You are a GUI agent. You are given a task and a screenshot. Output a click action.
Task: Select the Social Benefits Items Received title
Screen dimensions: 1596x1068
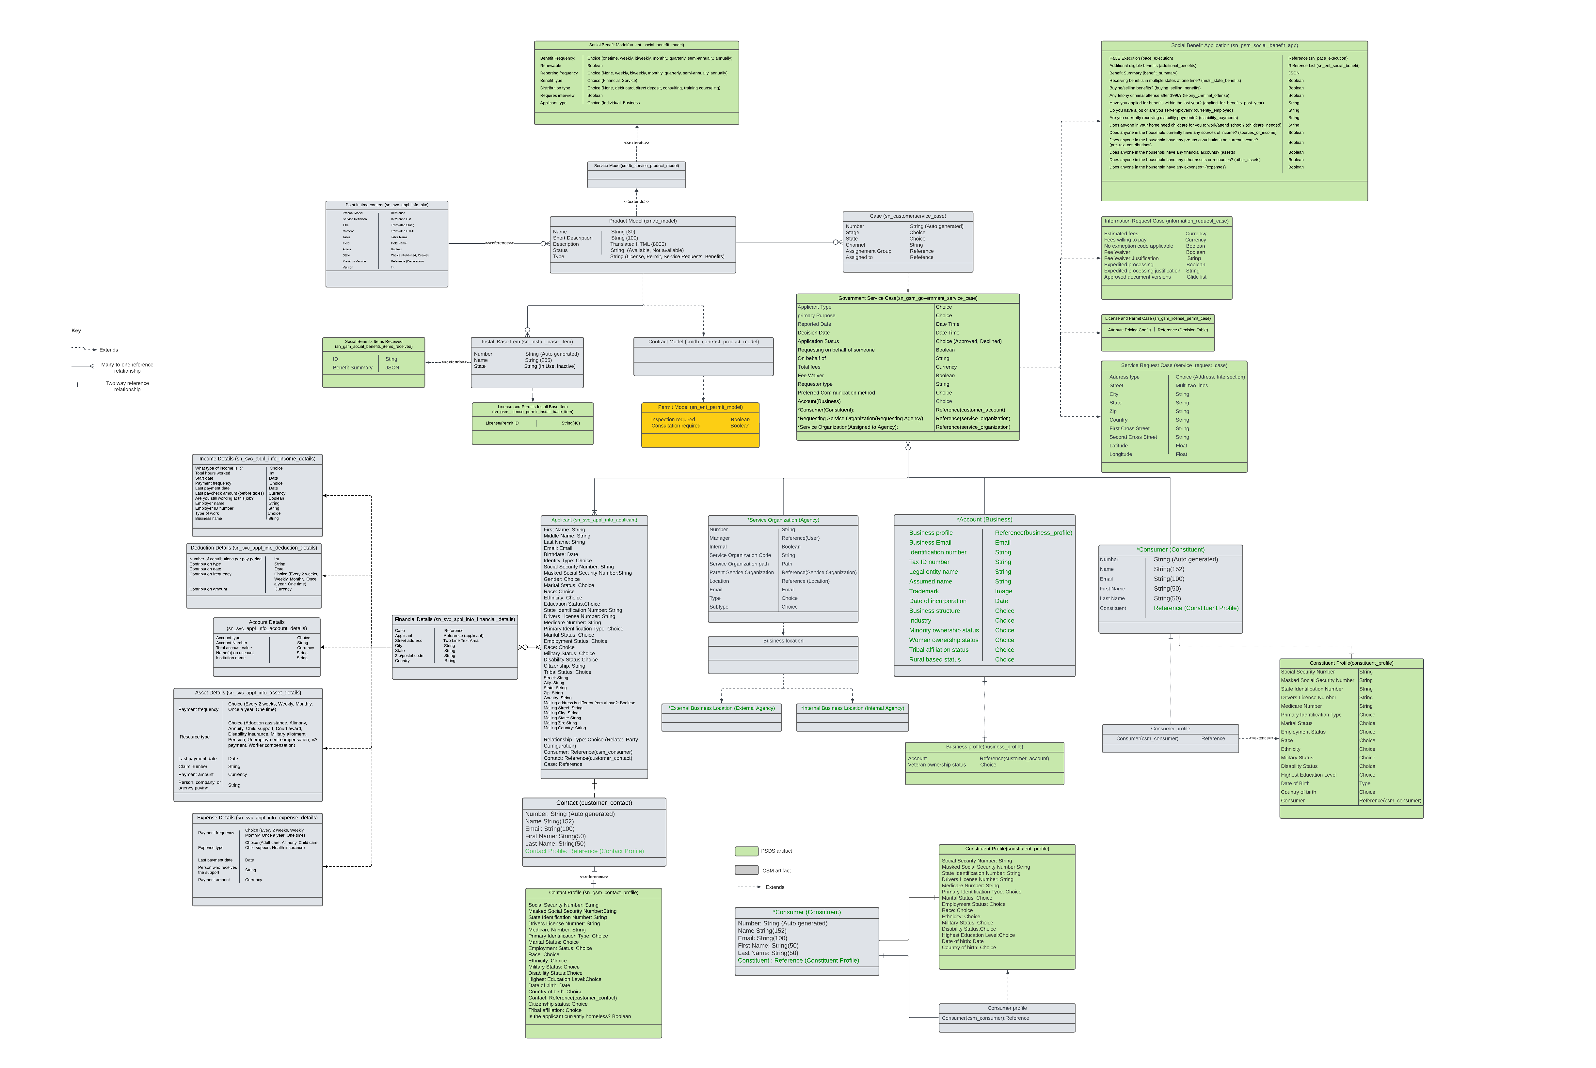pyautogui.click(x=374, y=344)
